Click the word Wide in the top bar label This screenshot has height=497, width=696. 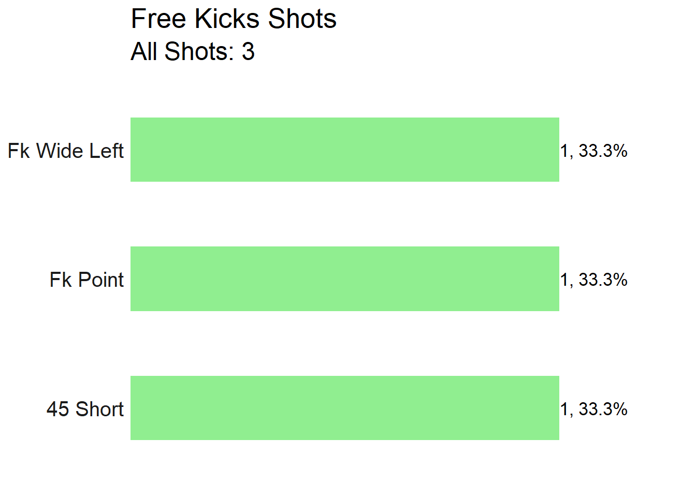click(x=56, y=151)
